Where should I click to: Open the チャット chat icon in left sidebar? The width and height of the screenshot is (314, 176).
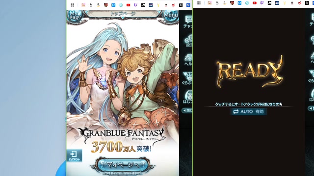coord(188,22)
